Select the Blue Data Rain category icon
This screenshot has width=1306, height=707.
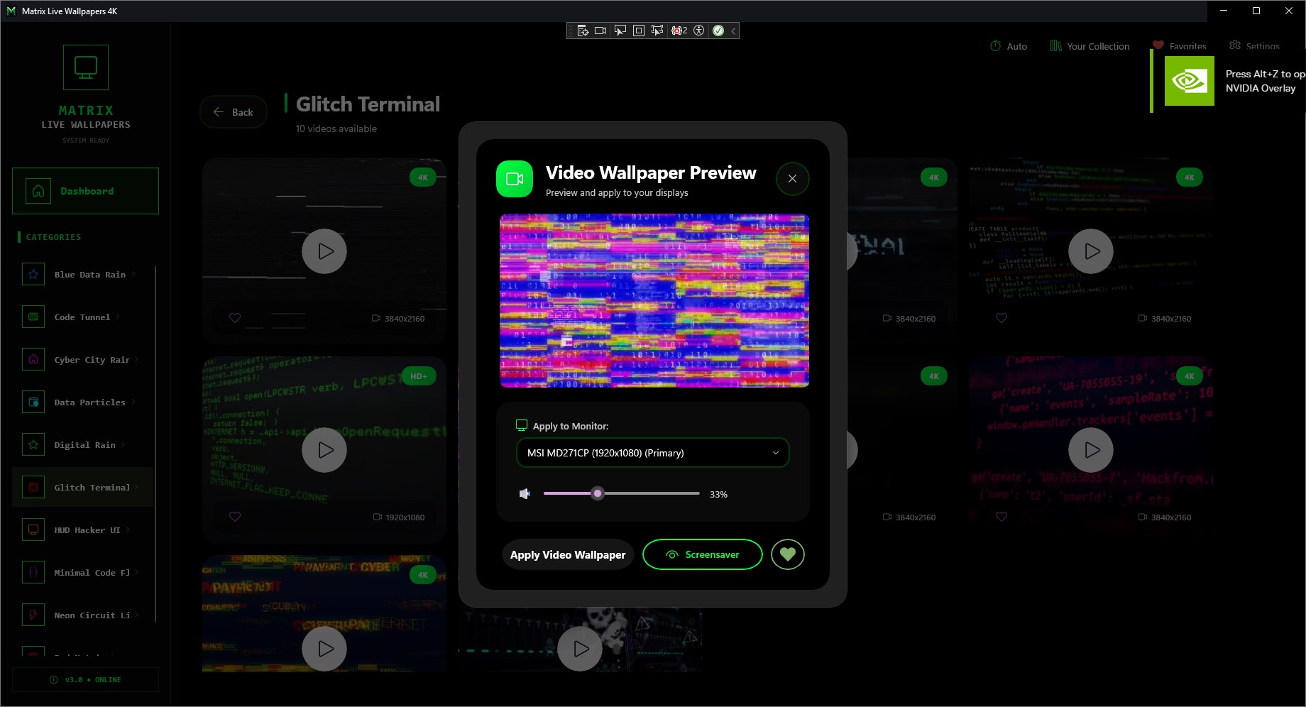(33, 275)
